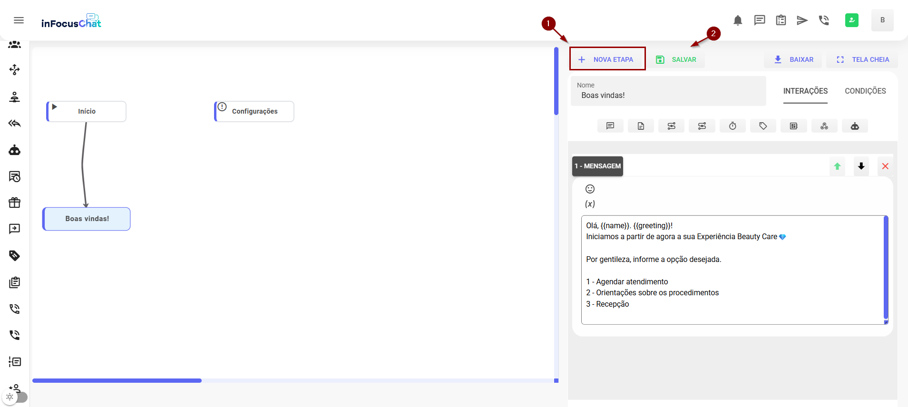This screenshot has height=407, width=908.
Task: Add a timer interaction
Action: (x=732, y=126)
